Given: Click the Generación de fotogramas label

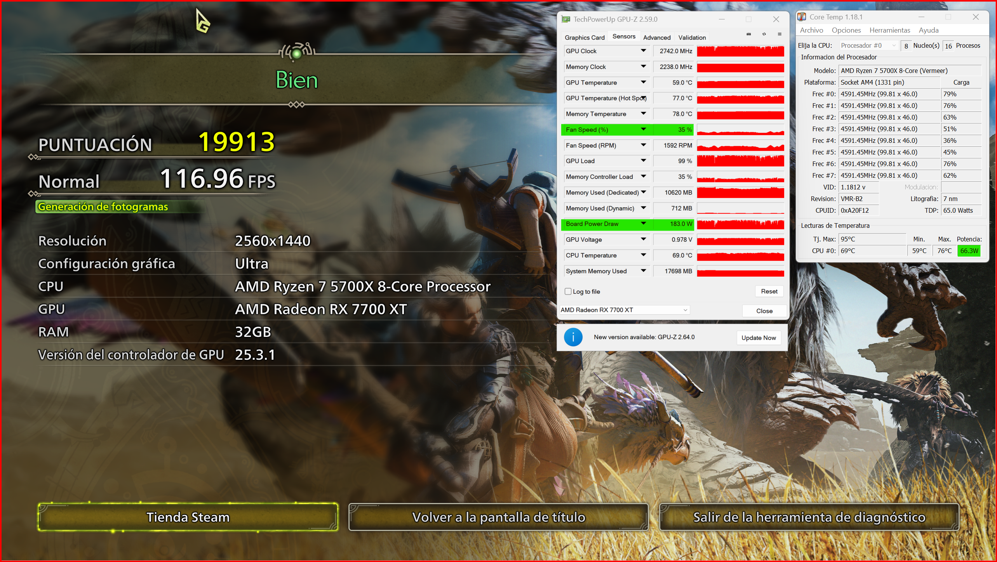Looking at the screenshot, I should coord(103,206).
